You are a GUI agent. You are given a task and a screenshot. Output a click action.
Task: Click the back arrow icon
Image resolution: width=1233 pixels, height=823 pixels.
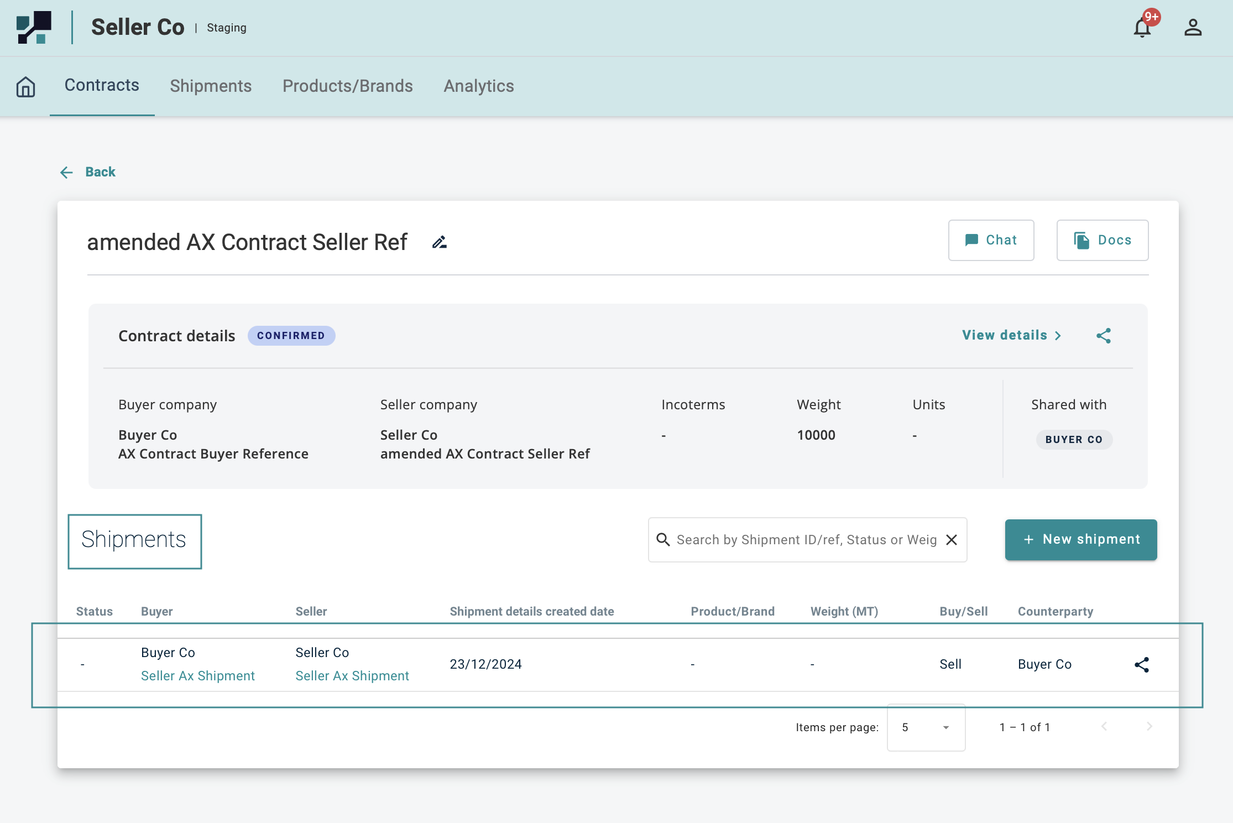coord(66,173)
